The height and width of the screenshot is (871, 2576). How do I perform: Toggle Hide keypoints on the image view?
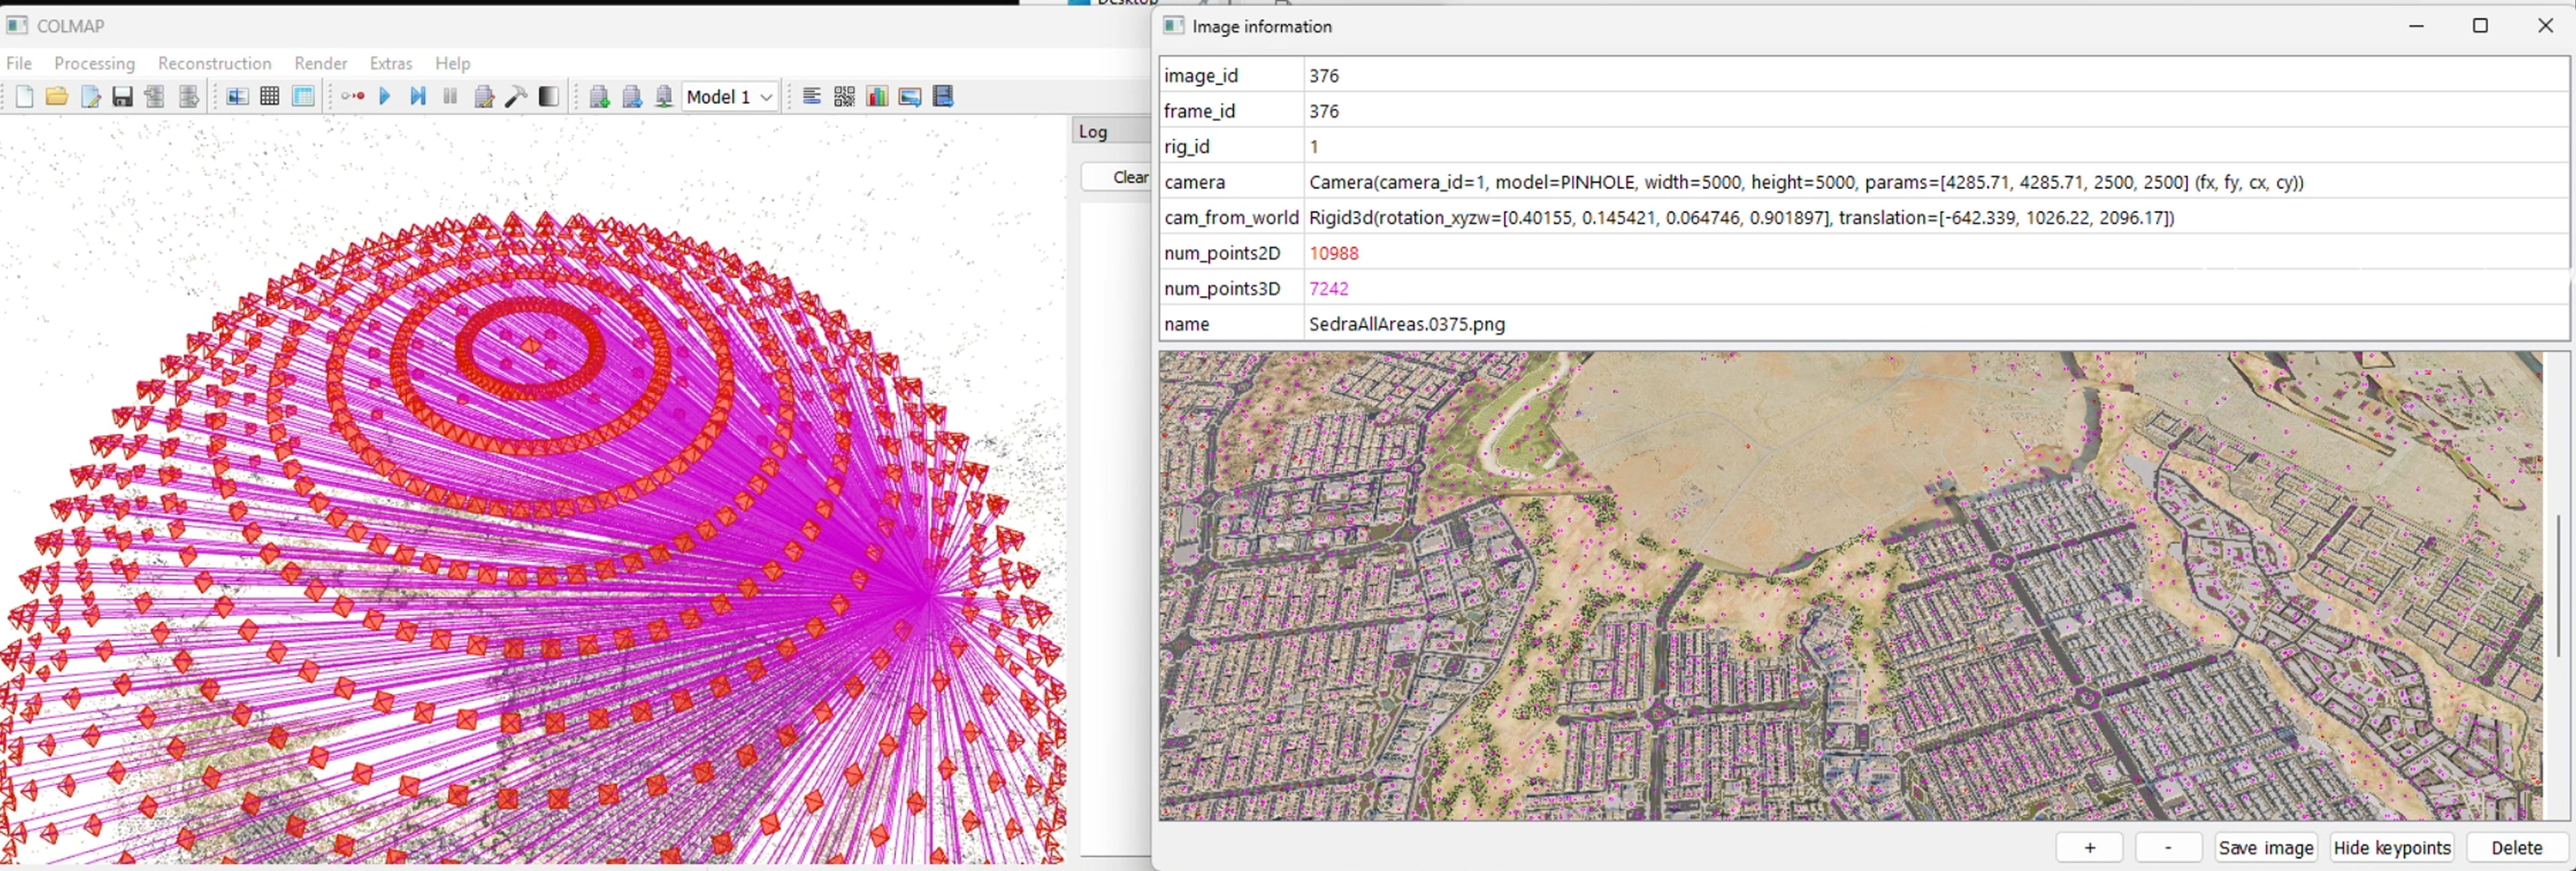point(2392,847)
